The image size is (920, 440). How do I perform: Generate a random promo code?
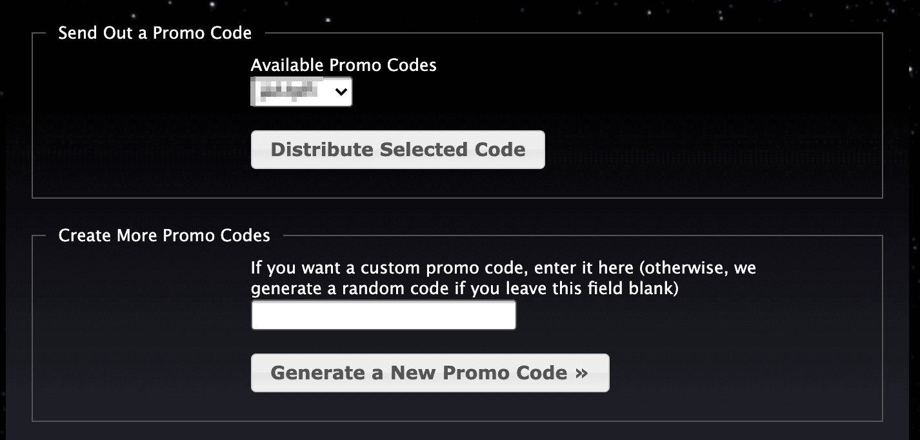430,372
